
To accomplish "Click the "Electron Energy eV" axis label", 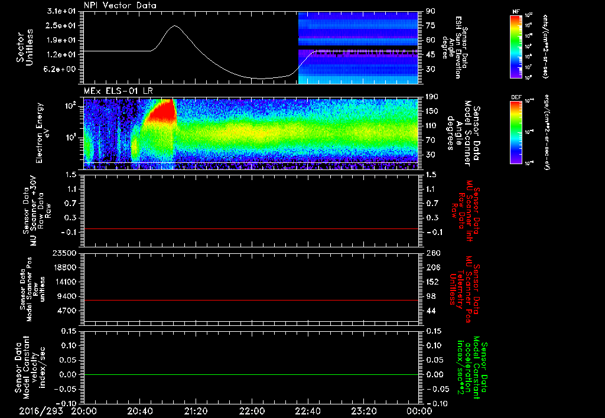I will [x=43, y=133].
